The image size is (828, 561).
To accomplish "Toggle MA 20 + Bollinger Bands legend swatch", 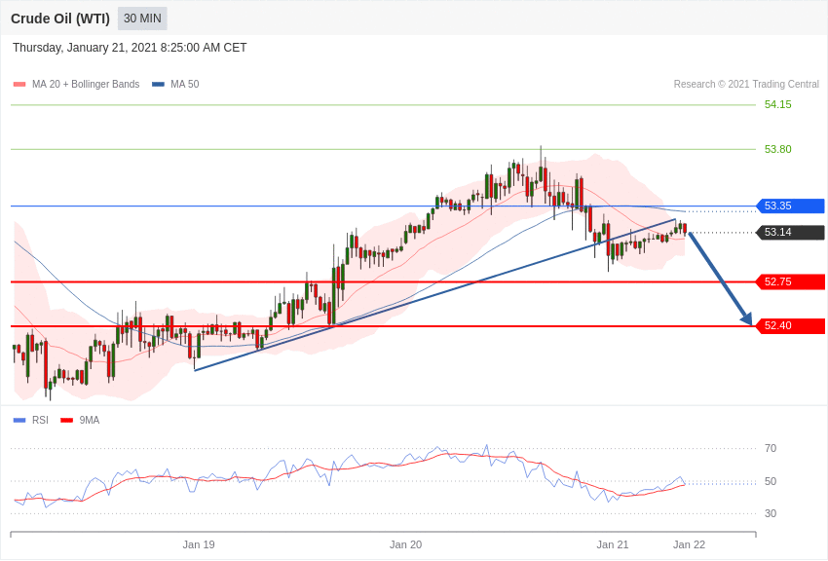I will tap(19, 85).
